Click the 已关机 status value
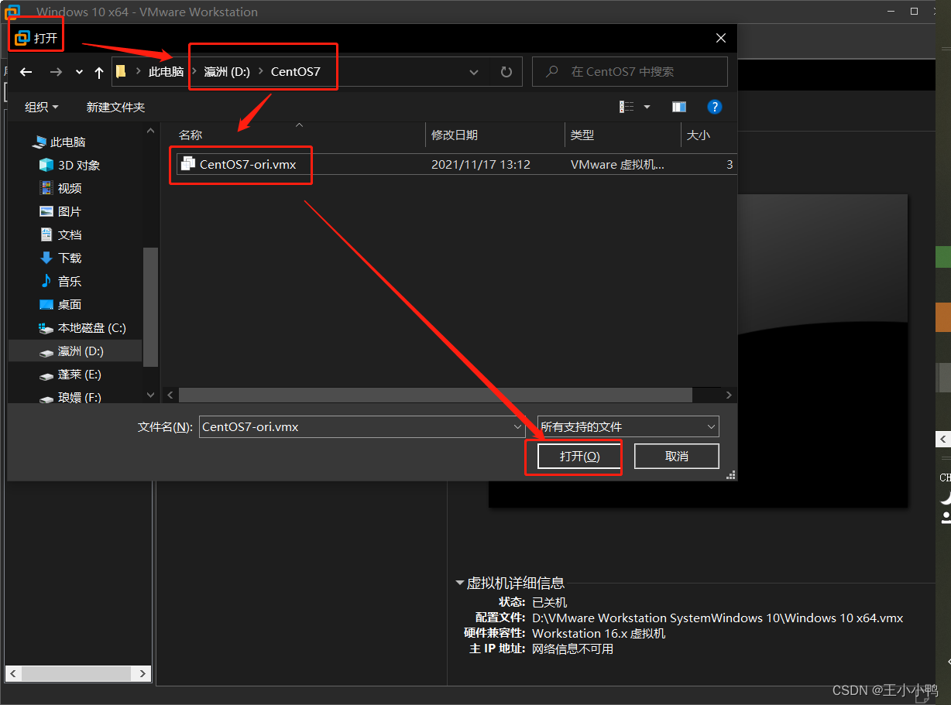Viewport: 951px width, 705px height. [550, 602]
